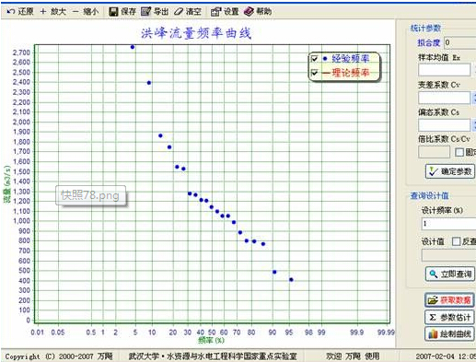Click the 绘制曲线 draw curve button
The image size is (476, 362).
pyautogui.click(x=449, y=333)
